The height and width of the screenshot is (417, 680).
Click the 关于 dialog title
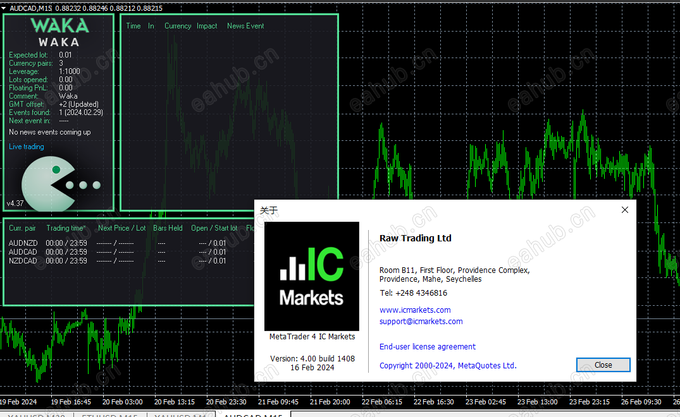point(269,210)
